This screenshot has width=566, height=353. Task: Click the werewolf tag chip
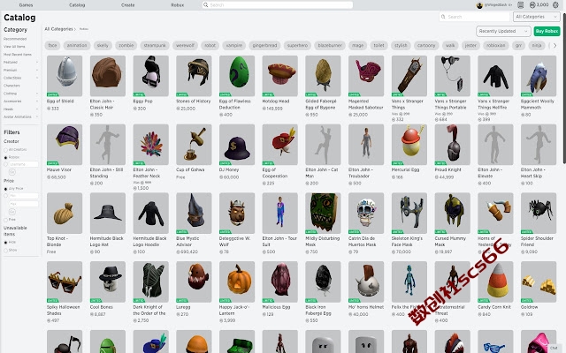(x=185, y=45)
